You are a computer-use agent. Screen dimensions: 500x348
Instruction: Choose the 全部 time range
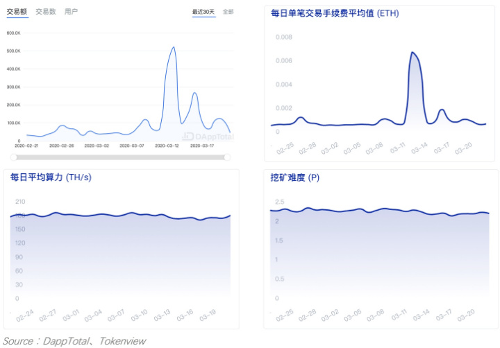[228, 12]
